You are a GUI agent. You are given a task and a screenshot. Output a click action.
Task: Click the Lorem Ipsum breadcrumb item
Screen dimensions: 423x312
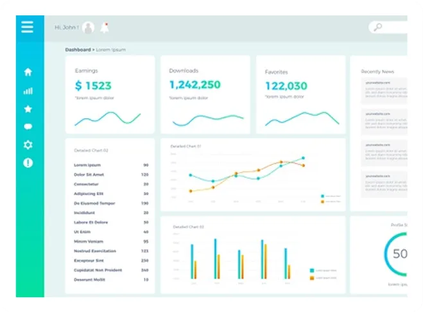point(111,49)
